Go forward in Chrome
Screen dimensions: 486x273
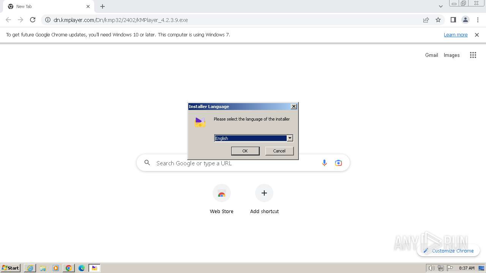tap(21, 20)
